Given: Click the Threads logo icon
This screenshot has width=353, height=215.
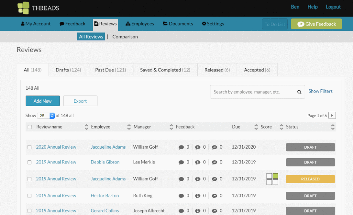Looking at the screenshot, I should pyautogui.click(x=23, y=8).
